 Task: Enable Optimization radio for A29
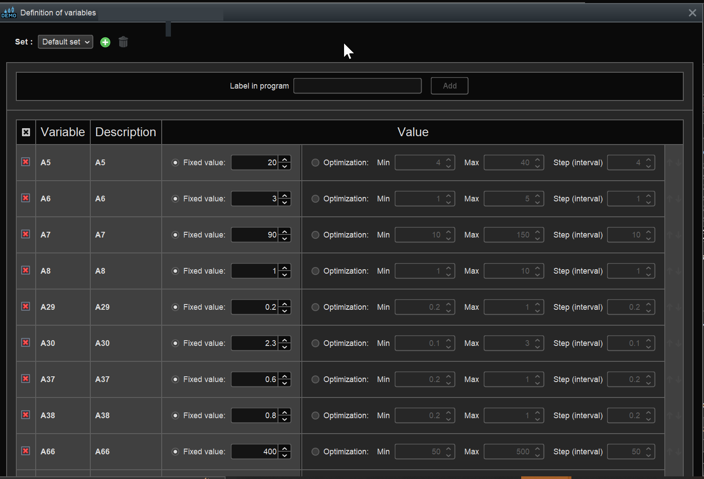pyautogui.click(x=315, y=307)
